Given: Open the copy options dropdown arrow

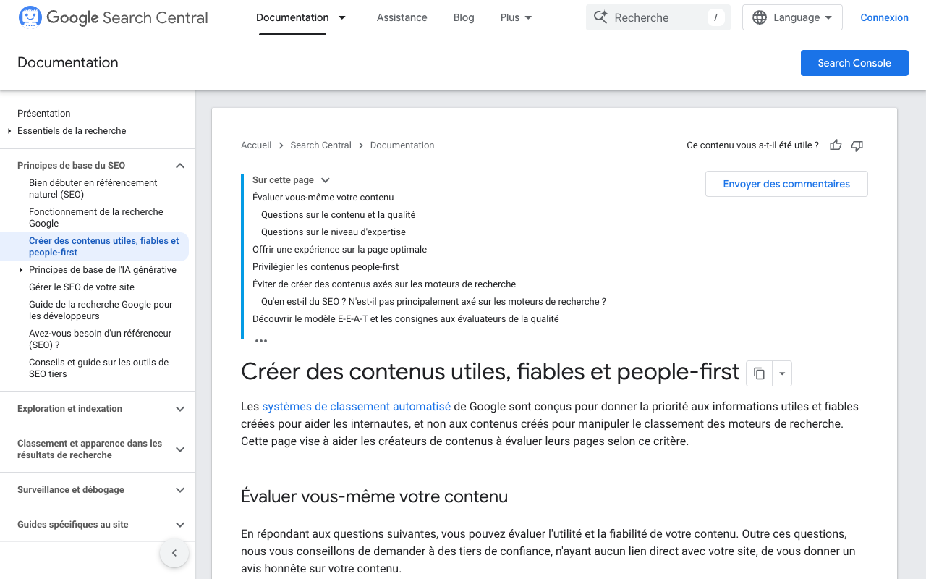Looking at the screenshot, I should point(782,373).
